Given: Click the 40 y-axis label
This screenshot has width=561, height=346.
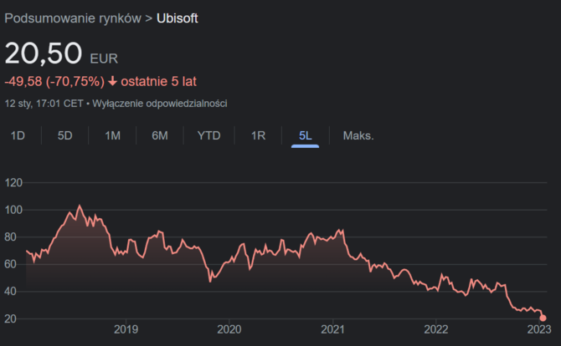Looking at the screenshot, I should coord(10,292).
